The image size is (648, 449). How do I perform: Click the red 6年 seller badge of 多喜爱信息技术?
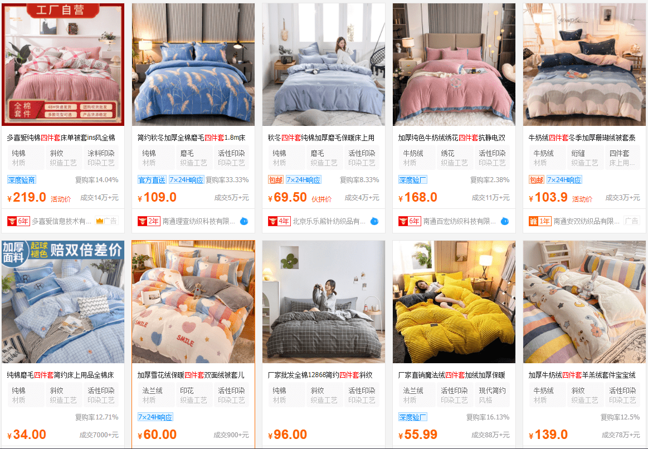(x=18, y=221)
